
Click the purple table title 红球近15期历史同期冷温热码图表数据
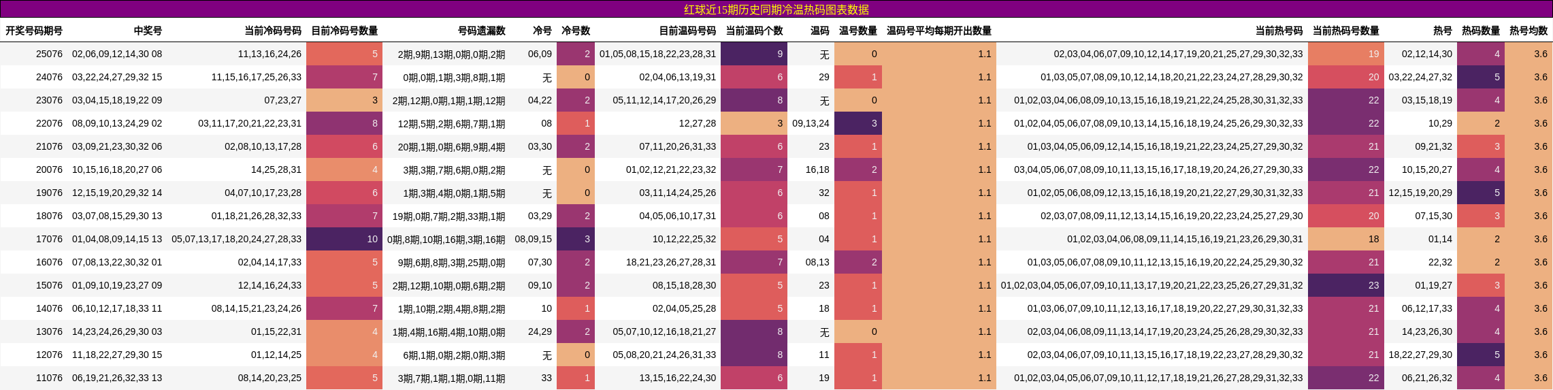(776, 10)
